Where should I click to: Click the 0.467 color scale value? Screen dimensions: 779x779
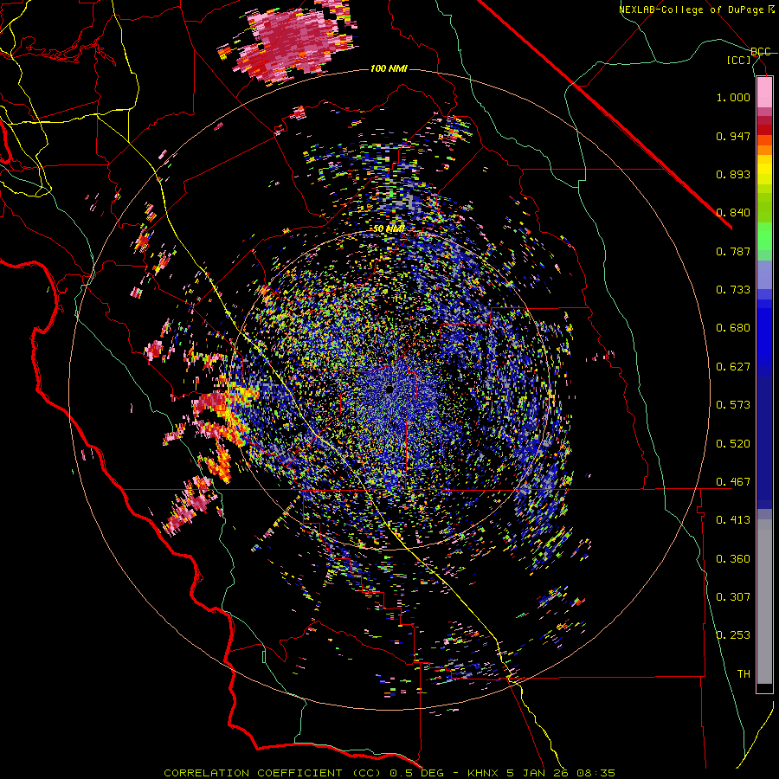point(733,482)
